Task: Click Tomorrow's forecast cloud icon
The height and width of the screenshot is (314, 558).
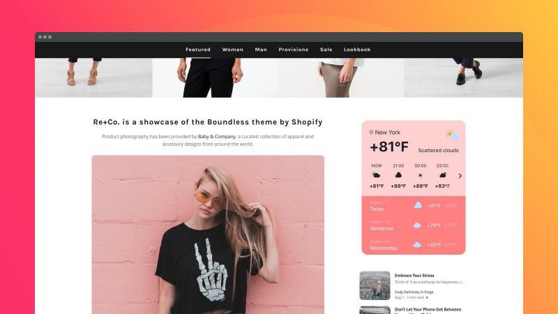Action: [417, 225]
